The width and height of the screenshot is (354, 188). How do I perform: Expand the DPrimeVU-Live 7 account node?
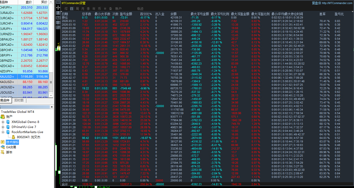pyautogui.click(x=3, y=127)
